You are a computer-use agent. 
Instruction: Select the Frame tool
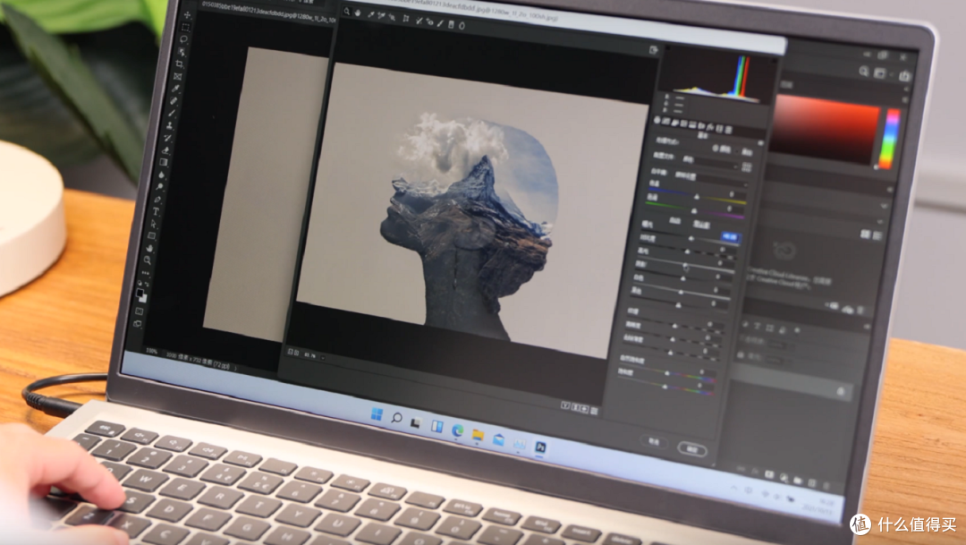(178, 76)
